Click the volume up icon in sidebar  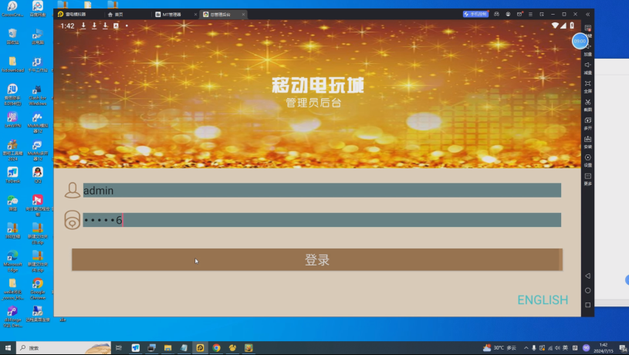tap(587, 48)
